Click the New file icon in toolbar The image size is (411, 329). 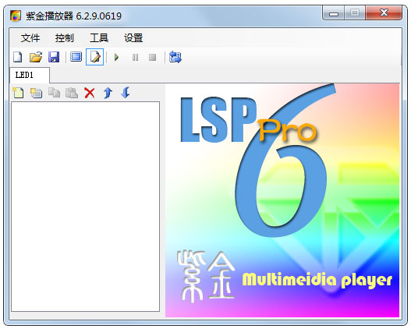tap(18, 57)
